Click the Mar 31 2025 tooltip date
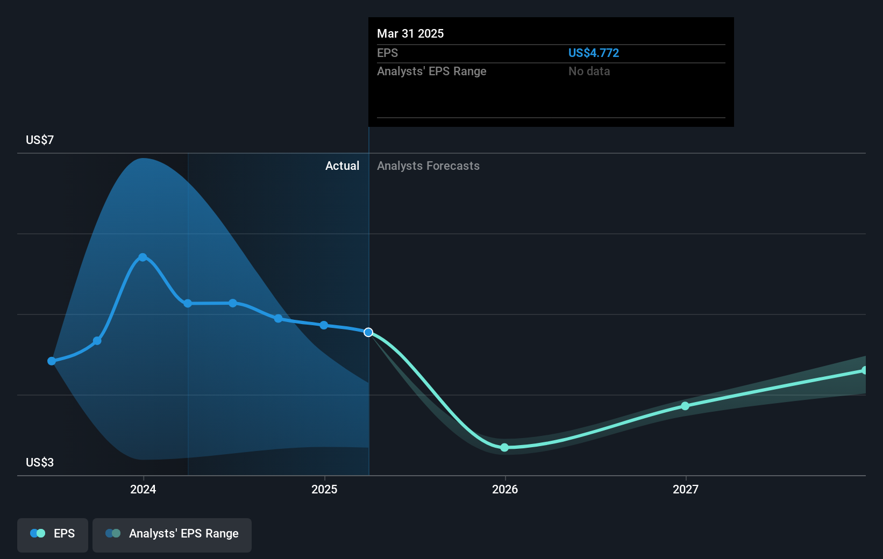This screenshot has height=559, width=883. coord(410,33)
